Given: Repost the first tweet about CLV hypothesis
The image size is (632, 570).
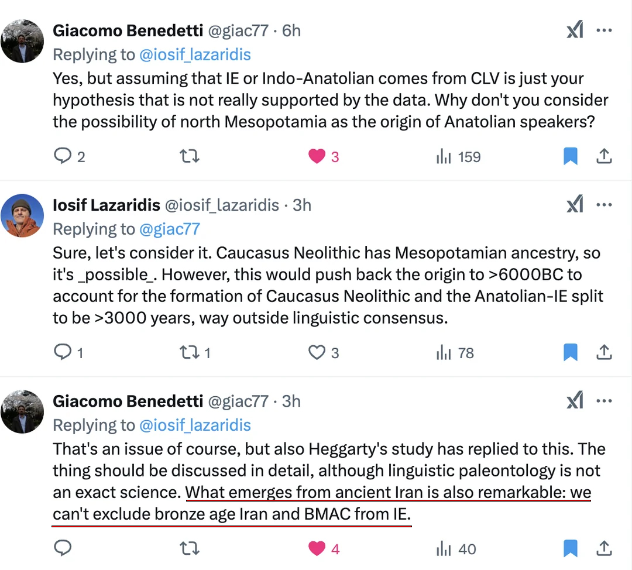Looking at the screenshot, I should tap(190, 156).
